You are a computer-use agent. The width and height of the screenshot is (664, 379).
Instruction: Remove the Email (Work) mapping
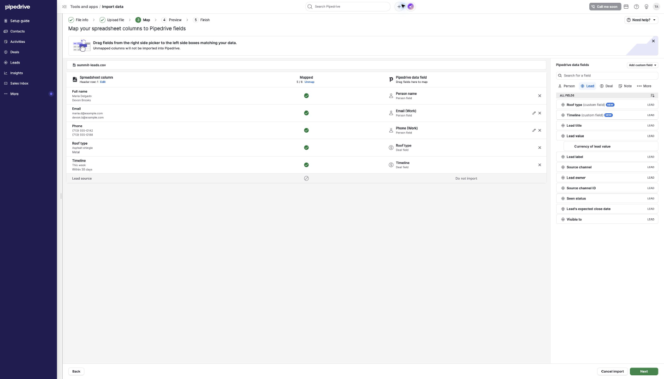click(x=539, y=113)
